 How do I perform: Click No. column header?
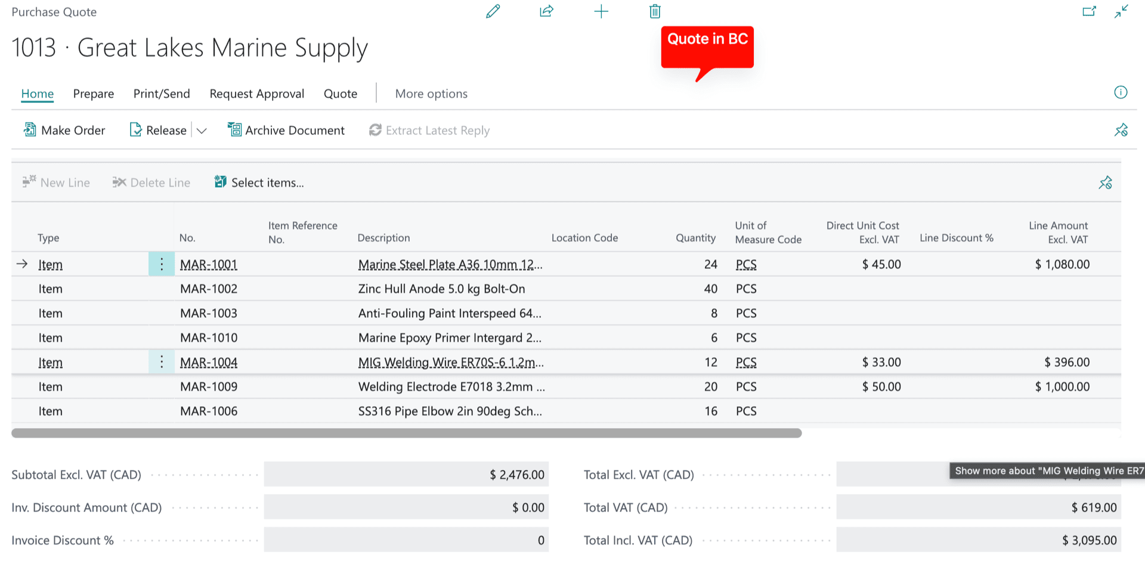187,237
